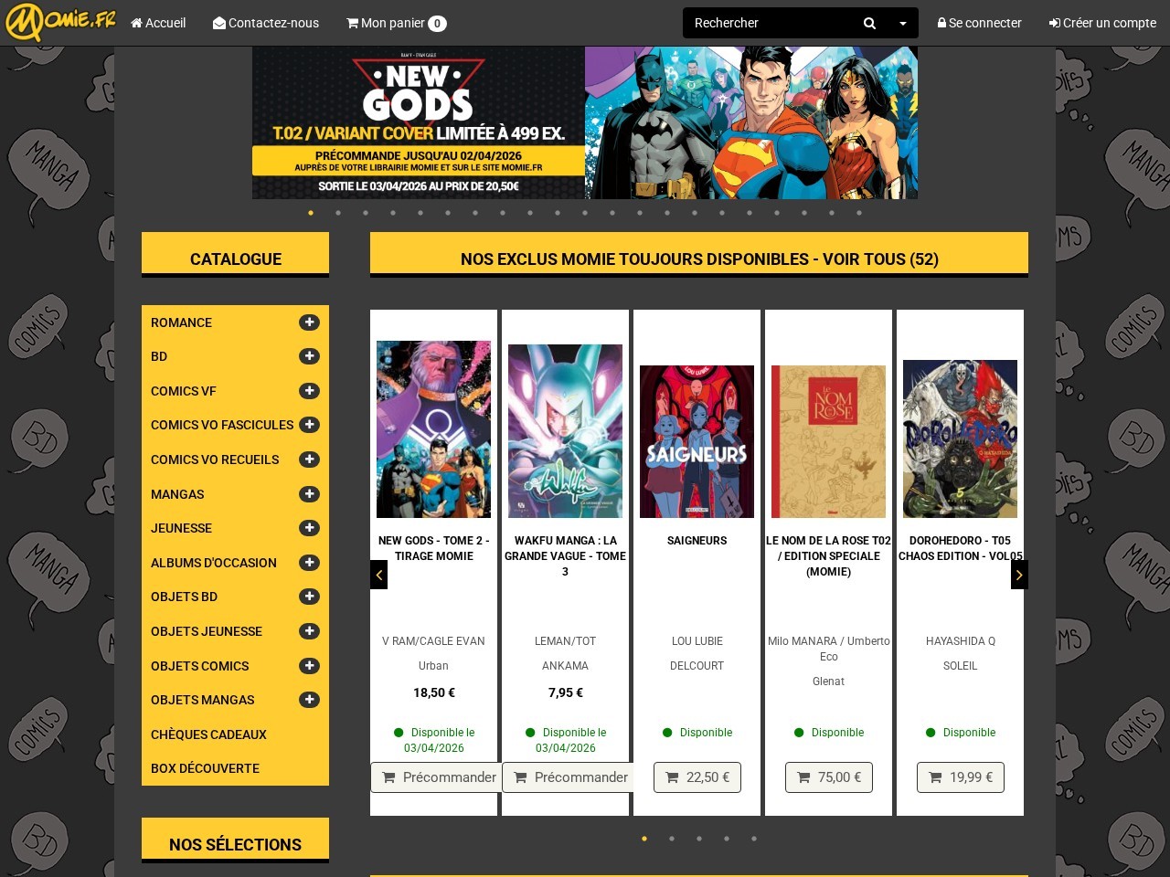Précommander New Gods Tome 2
The height and width of the screenshot is (877, 1170).
pyautogui.click(x=436, y=777)
